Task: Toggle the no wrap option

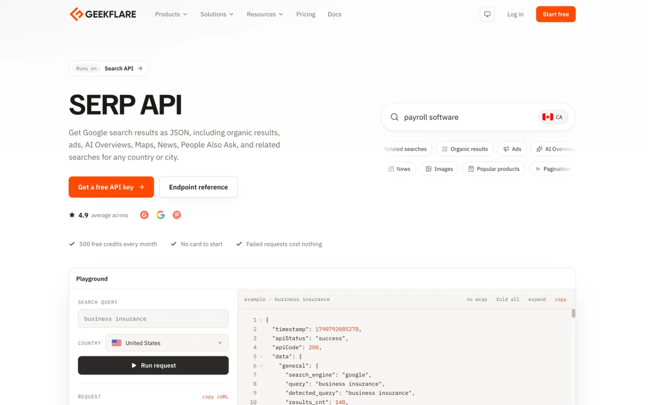Action: point(477,299)
